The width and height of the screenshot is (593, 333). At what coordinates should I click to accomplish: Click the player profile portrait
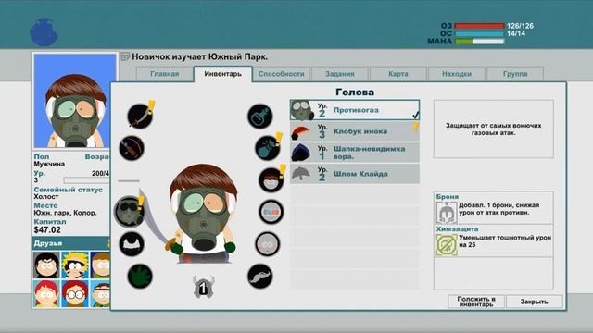75,101
